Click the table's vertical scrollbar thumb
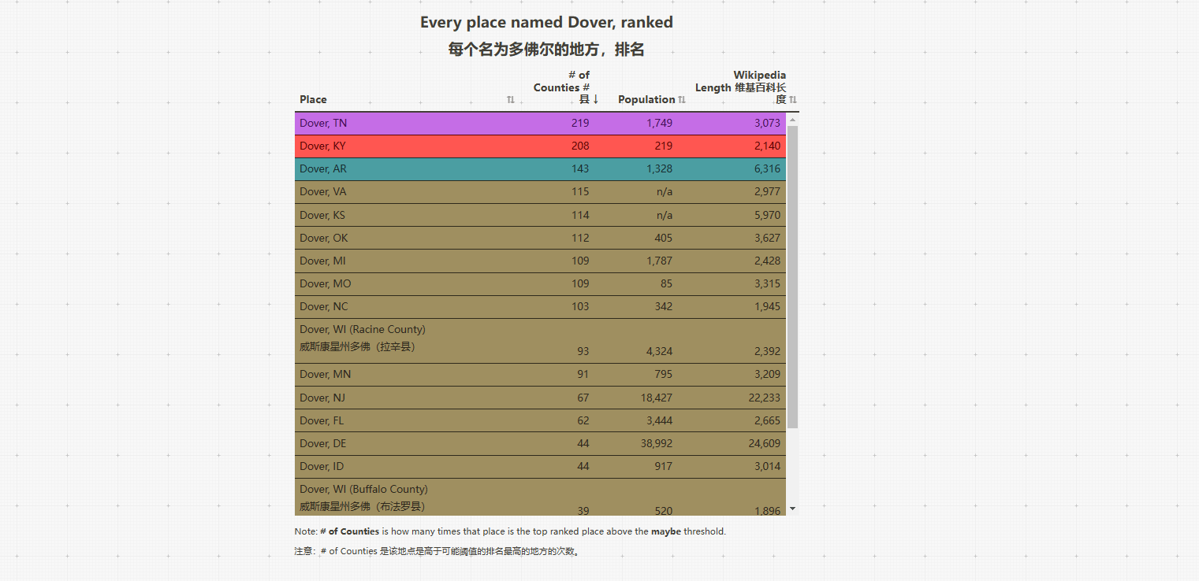The image size is (1199, 581). pyautogui.click(x=792, y=276)
